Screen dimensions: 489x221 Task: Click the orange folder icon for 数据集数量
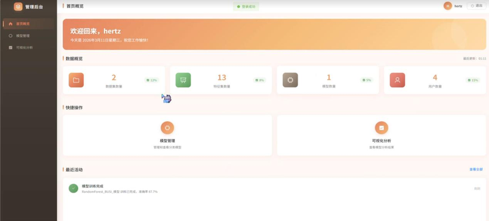coord(76,80)
